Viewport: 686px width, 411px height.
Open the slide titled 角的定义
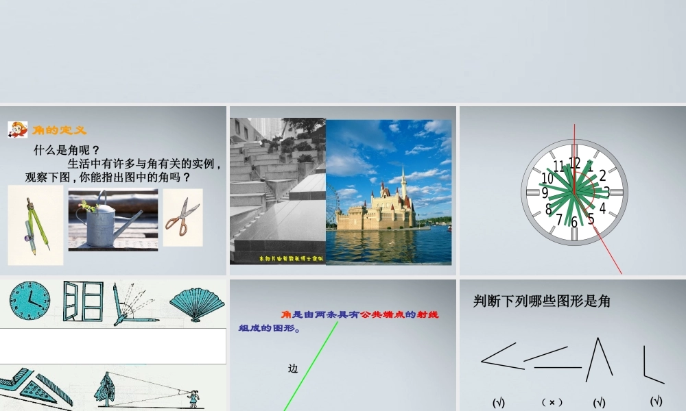tap(113, 191)
